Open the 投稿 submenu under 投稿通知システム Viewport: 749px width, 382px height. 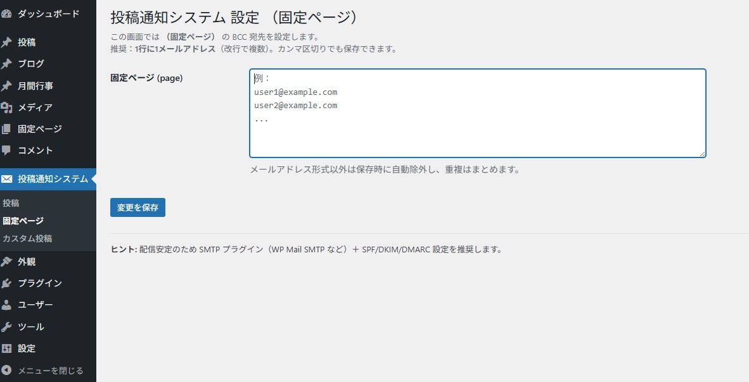[11, 203]
